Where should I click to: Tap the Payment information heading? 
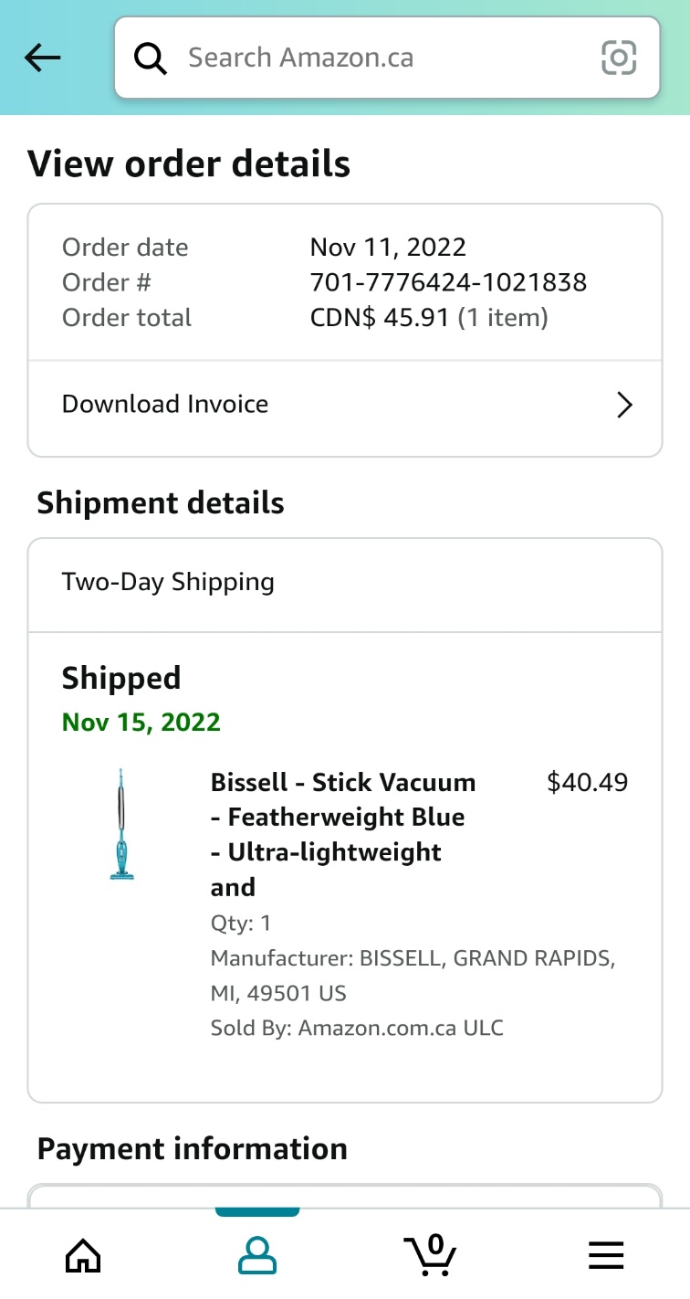[193, 1148]
